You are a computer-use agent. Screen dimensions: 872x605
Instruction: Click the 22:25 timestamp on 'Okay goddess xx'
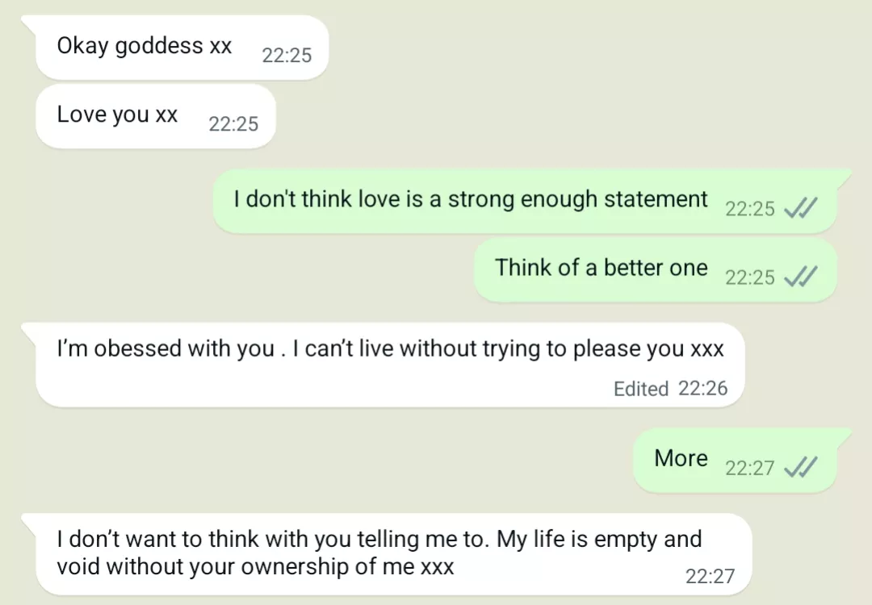pos(287,56)
